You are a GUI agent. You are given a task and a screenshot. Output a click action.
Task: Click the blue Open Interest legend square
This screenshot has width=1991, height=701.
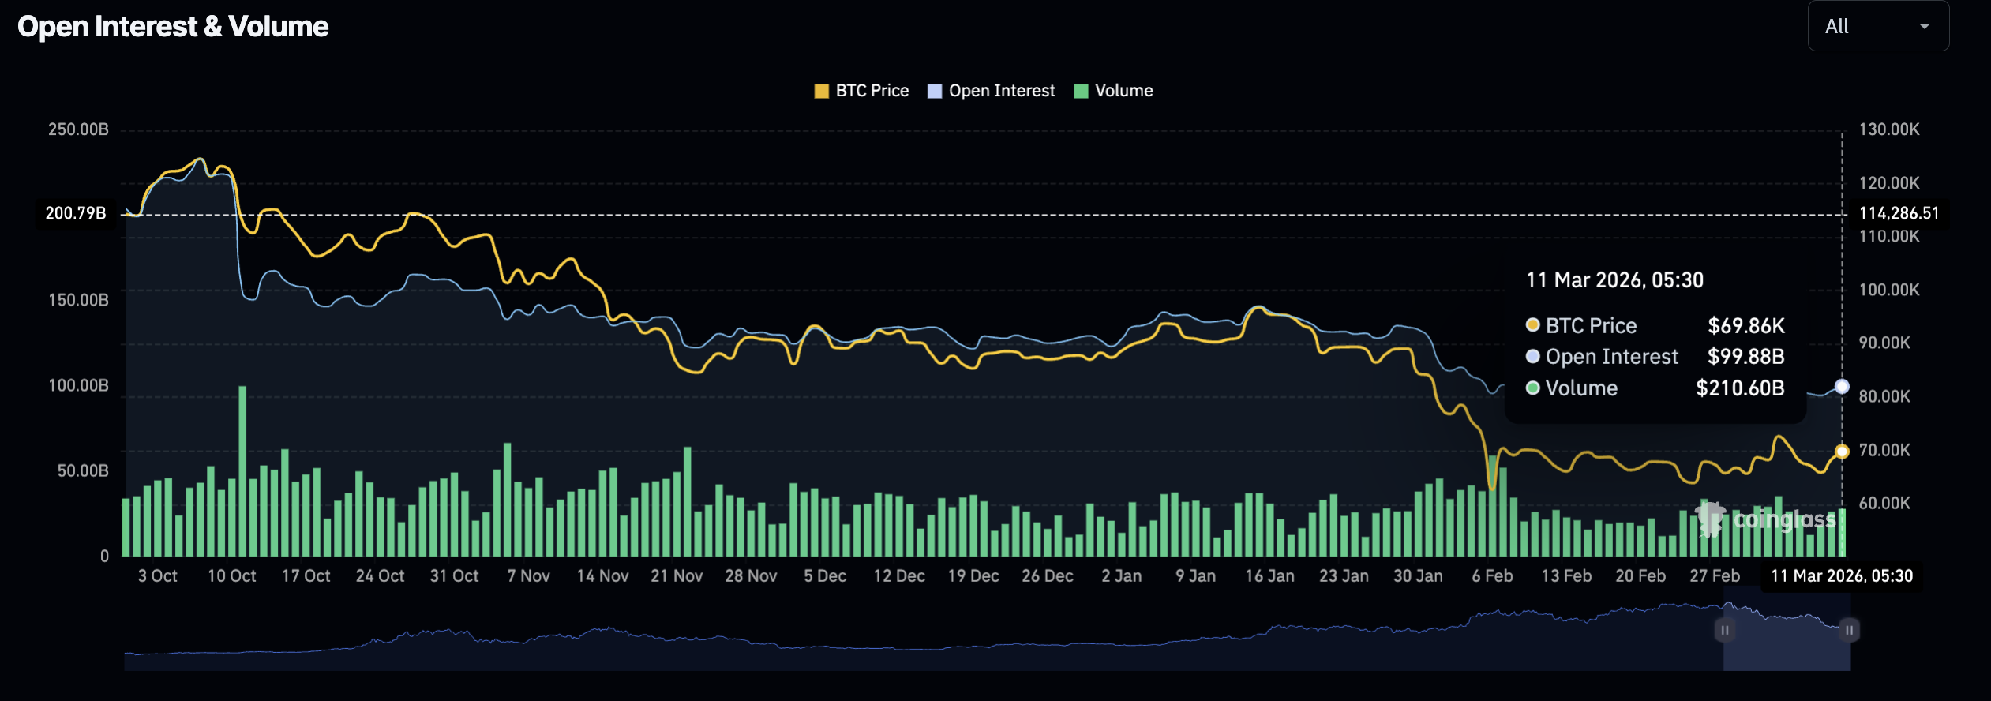click(x=935, y=91)
